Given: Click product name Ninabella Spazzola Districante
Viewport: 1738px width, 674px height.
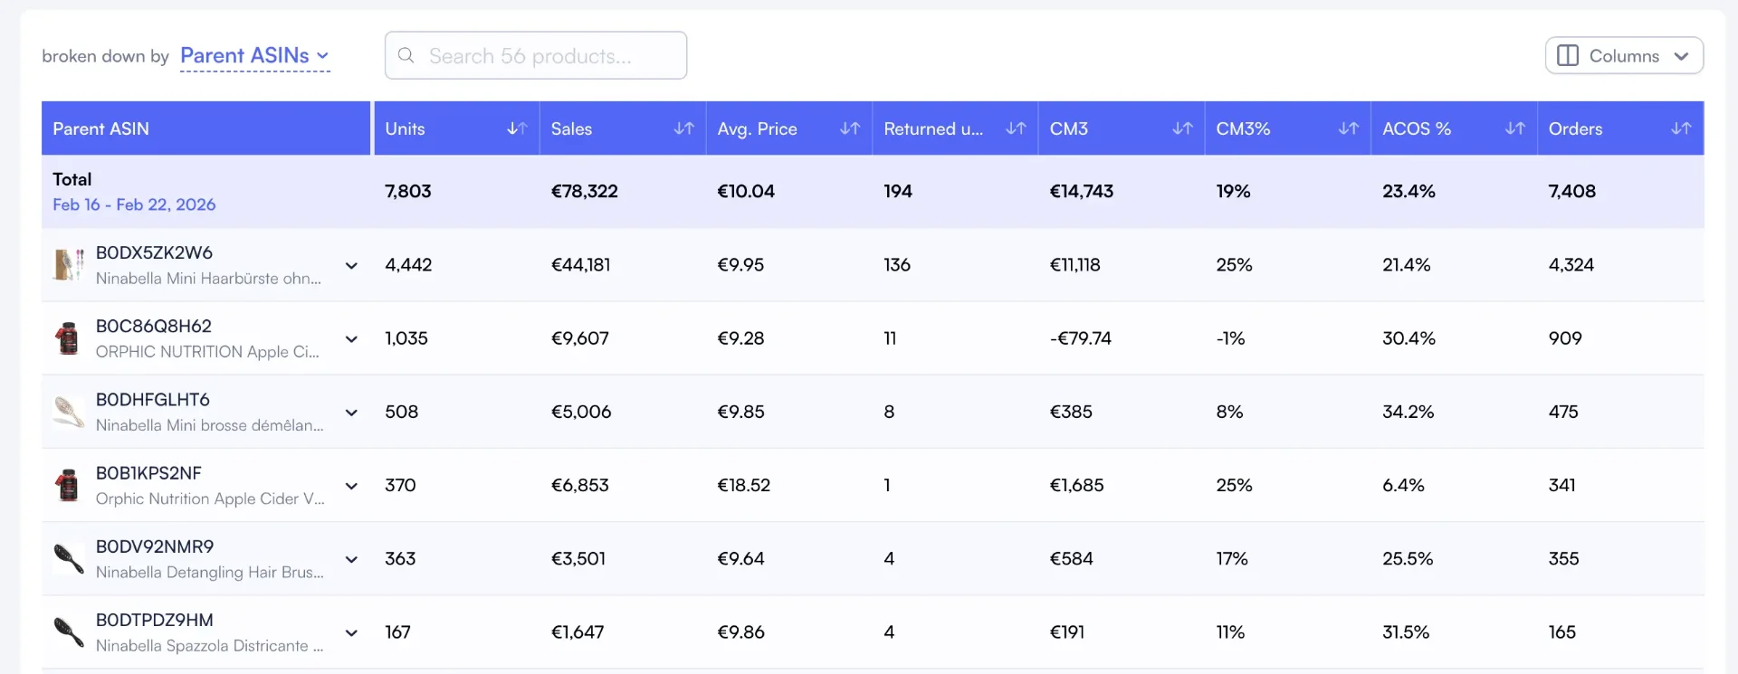Looking at the screenshot, I should point(209,646).
